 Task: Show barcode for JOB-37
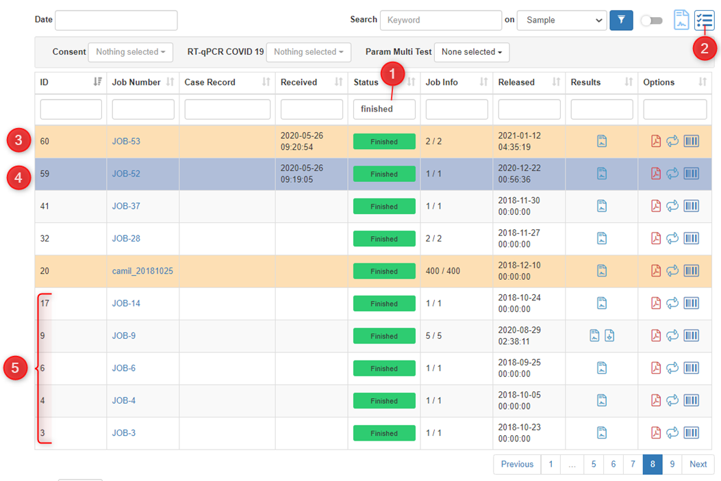(691, 206)
